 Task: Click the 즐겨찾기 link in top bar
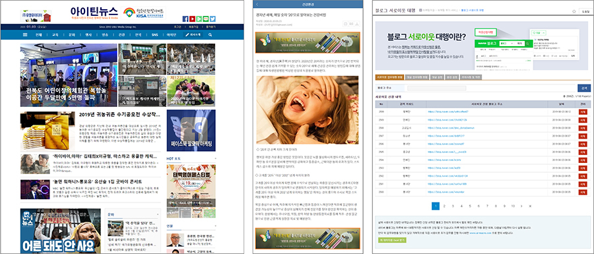[211, 27]
